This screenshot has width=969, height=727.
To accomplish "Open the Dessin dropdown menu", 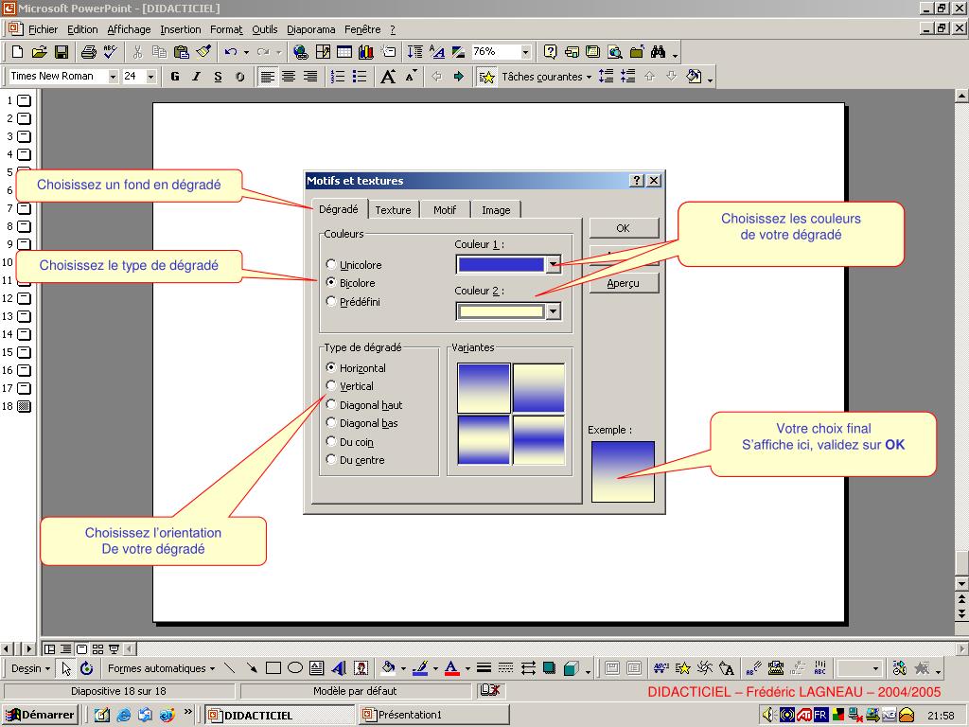I will (30, 668).
